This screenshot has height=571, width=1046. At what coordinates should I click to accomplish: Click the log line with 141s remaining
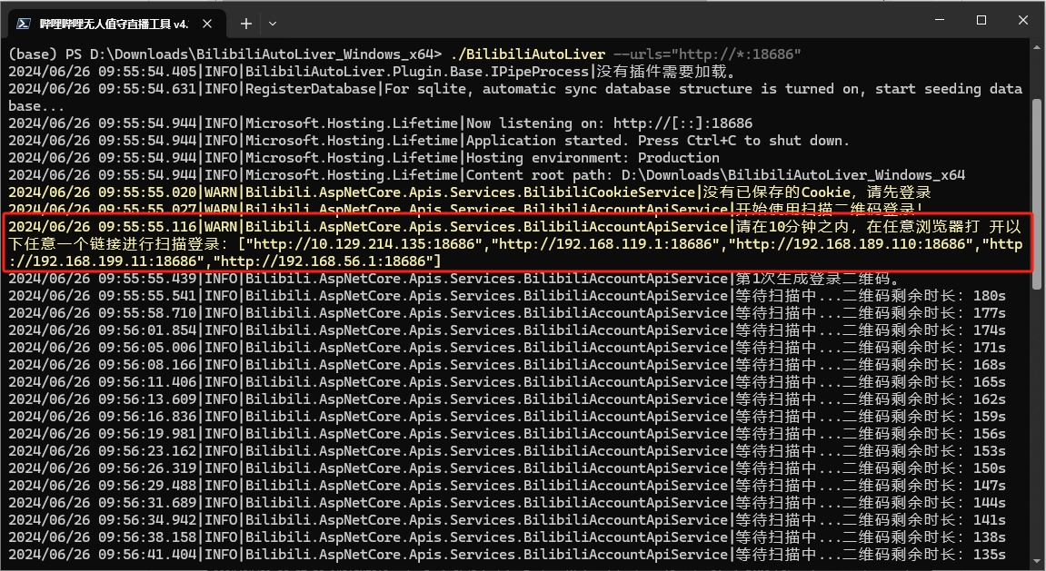507,520
